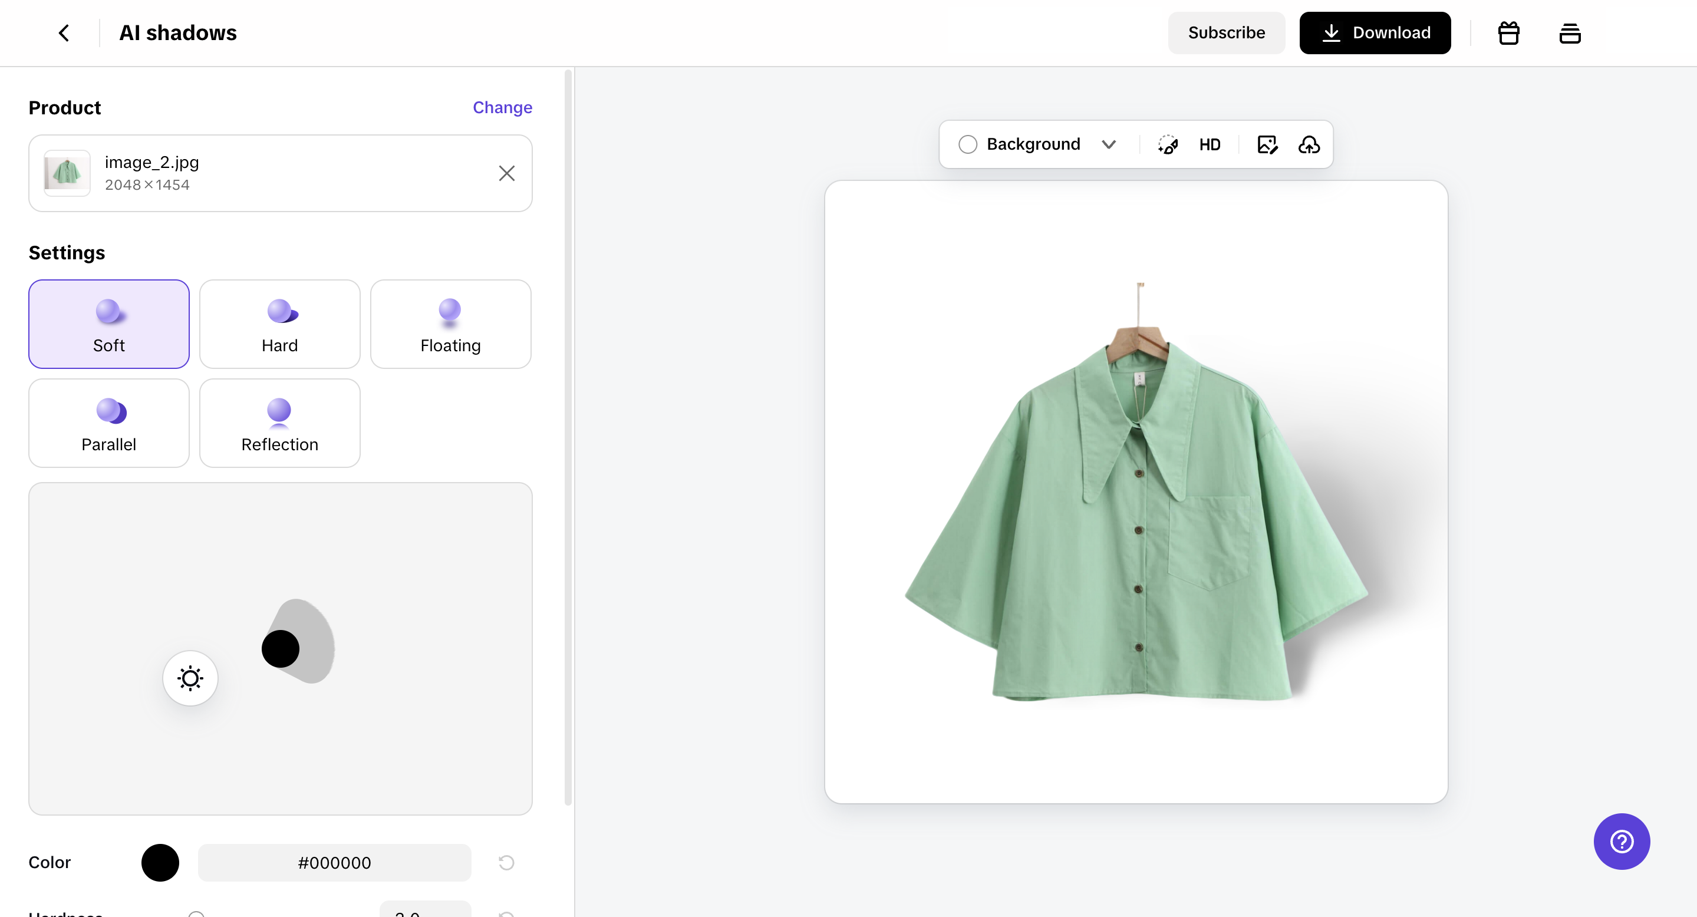1697x917 pixels.
Task: Expand the Background dropdown chevron
Action: pyautogui.click(x=1109, y=144)
